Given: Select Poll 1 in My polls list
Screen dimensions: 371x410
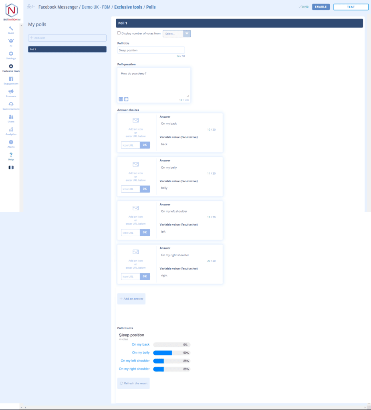Looking at the screenshot, I should coord(67,49).
